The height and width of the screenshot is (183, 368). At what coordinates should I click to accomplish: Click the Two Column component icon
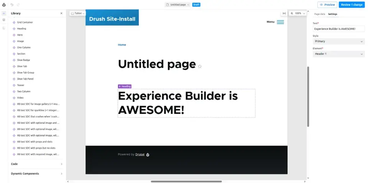pyautogui.click(x=14, y=92)
